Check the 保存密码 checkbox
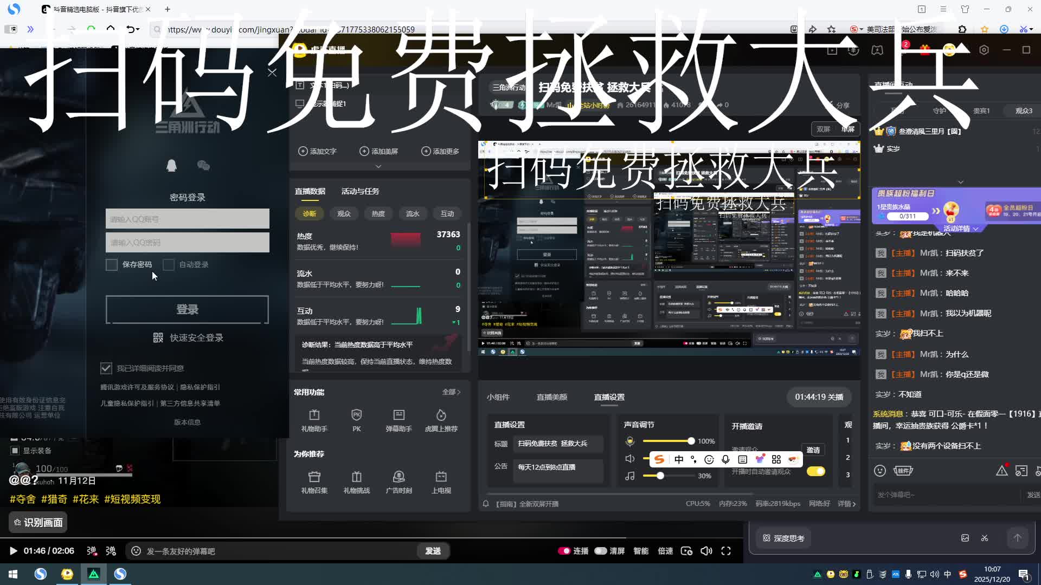 (112, 265)
